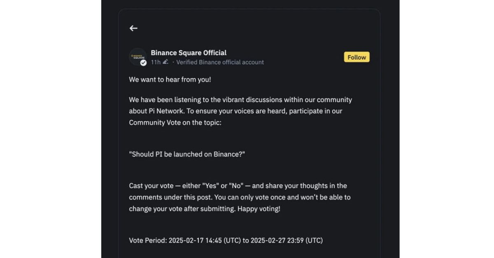The width and height of the screenshot is (494, 258).
Task: Click the "Vote Period" label
Action: (147, 240)
